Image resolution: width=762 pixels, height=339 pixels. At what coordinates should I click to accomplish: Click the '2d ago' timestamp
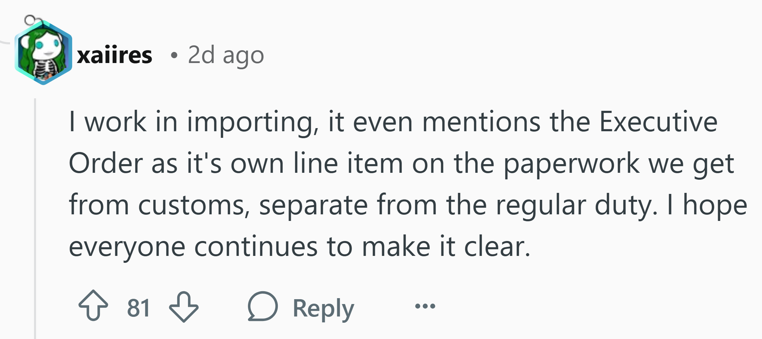(x=226, y=55)
